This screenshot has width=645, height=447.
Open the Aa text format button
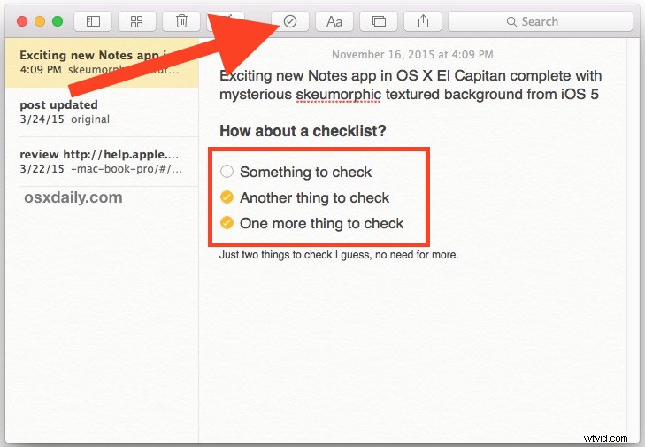tap(334, 21)
